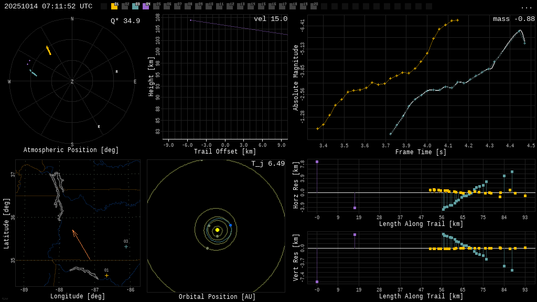
Task: Select the grey station 05 square
Action: pos(156,6)
